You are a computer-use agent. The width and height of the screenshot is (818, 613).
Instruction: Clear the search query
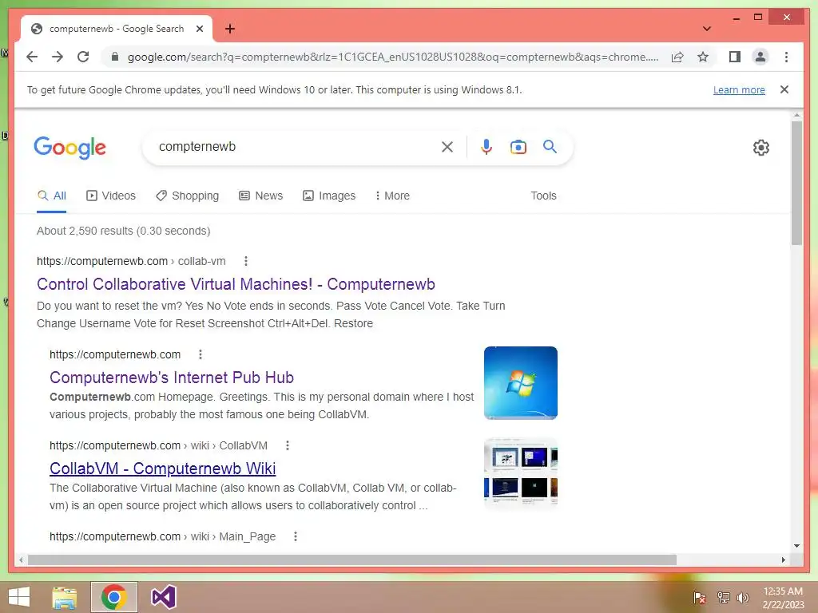coord(447,147)
